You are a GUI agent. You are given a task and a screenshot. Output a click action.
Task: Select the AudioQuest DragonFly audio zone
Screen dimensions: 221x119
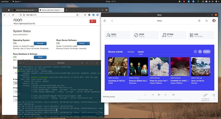pyautogui.click(x=205, y=97)
